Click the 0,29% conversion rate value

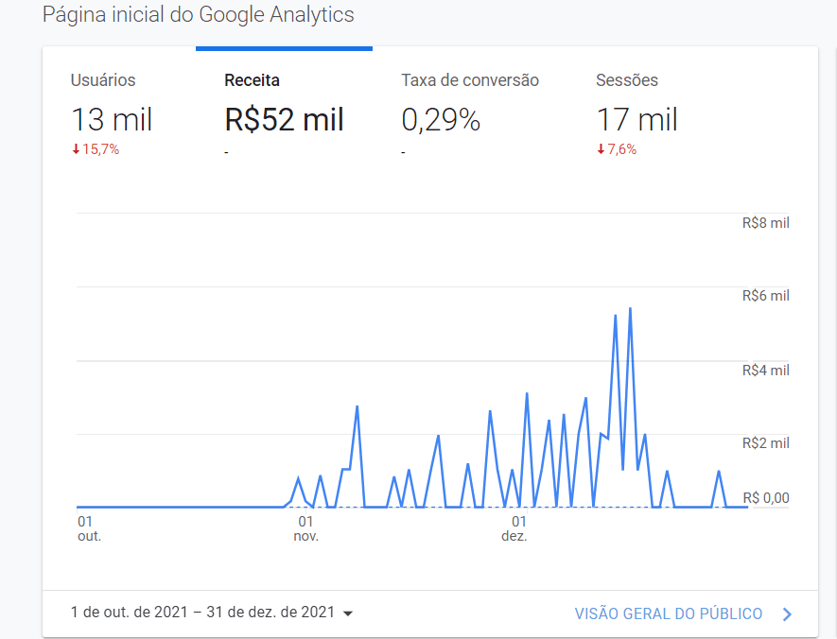[x=441, y=120]
